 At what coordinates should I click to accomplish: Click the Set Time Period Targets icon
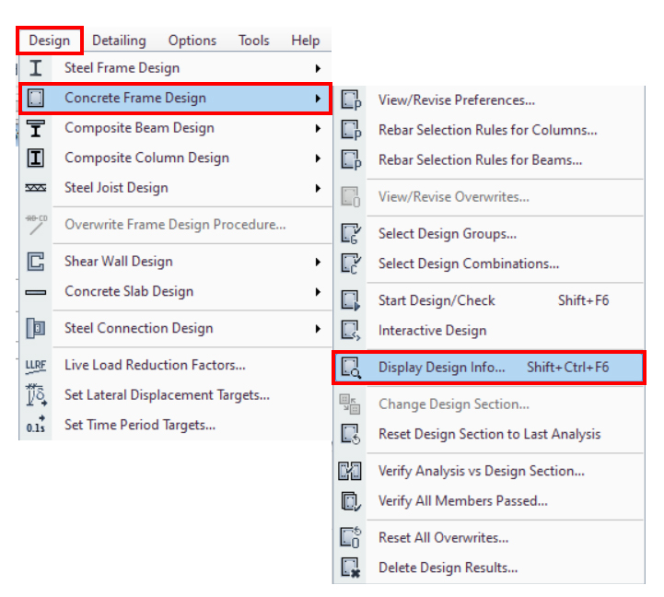click(36, 426)
